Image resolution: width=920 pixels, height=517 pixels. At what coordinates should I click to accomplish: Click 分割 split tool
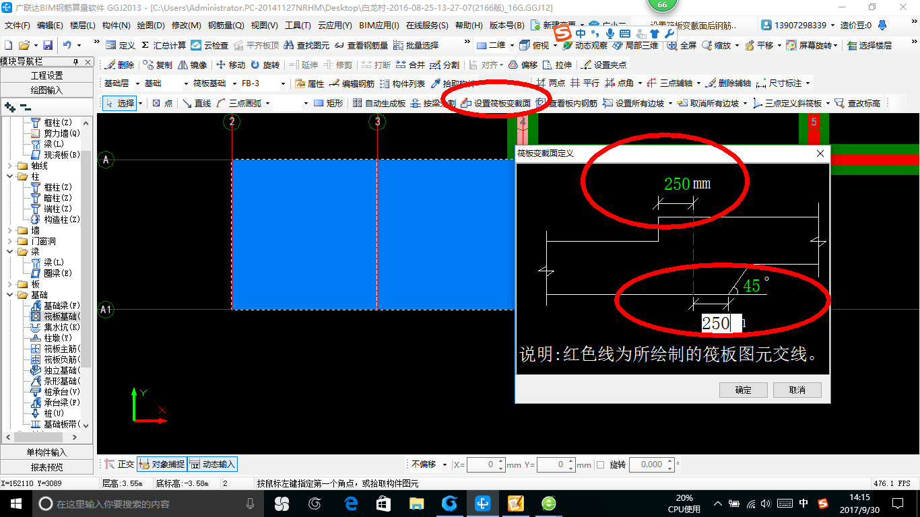coord(445,65)
